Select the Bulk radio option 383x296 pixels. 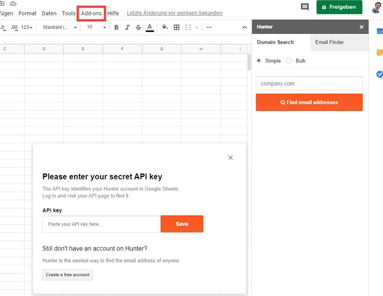click(x=289, y=61)
